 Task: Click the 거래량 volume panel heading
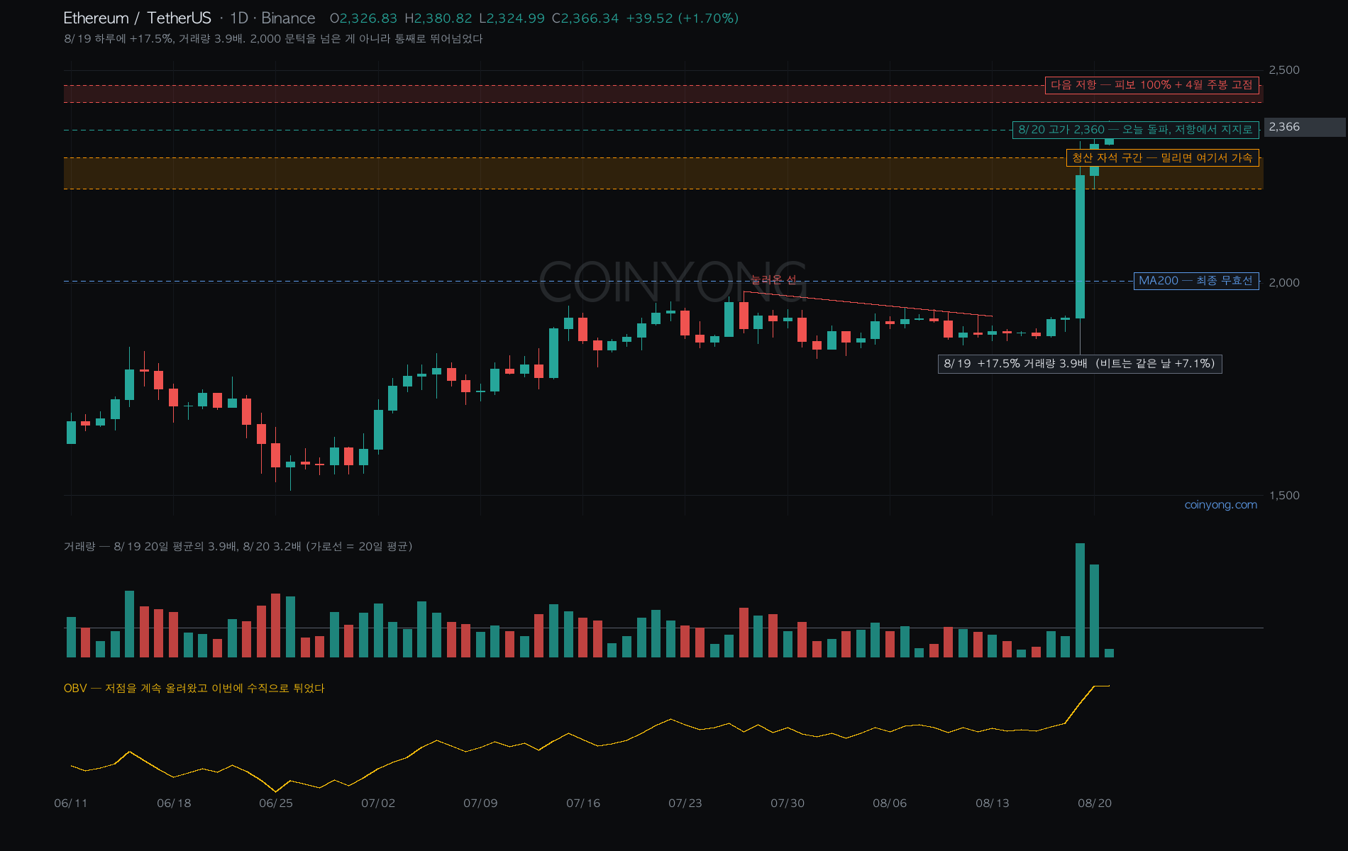coord(238,546)
